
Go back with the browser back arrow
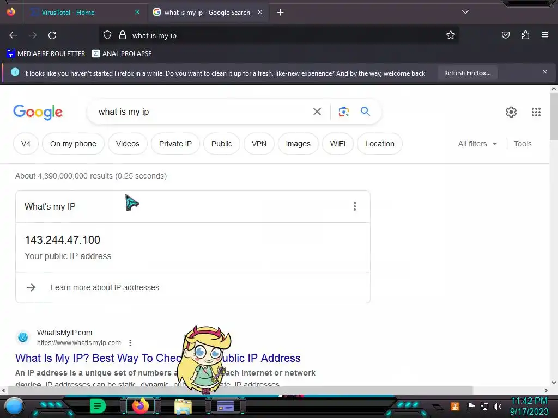pyautogui.click(x=13, y=35)
